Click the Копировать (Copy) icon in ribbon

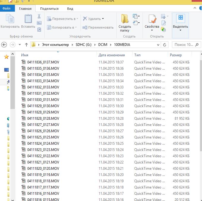pos(10,19)
